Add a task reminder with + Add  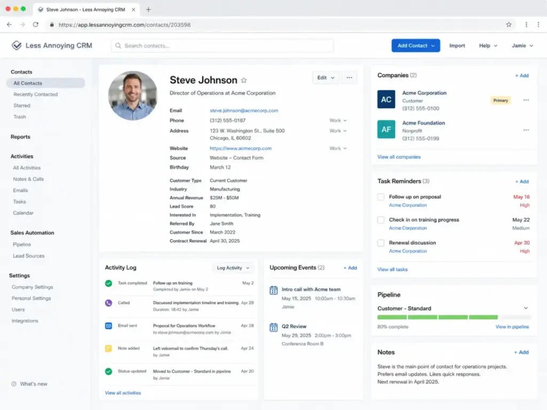522,182
